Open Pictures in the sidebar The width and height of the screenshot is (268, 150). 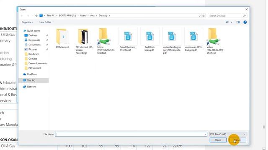coord(33,49)
